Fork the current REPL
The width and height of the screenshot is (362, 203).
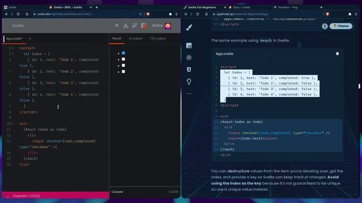point(135,25)
